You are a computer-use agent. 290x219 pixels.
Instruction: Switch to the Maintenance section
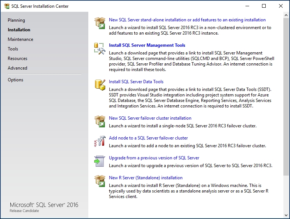21,39
